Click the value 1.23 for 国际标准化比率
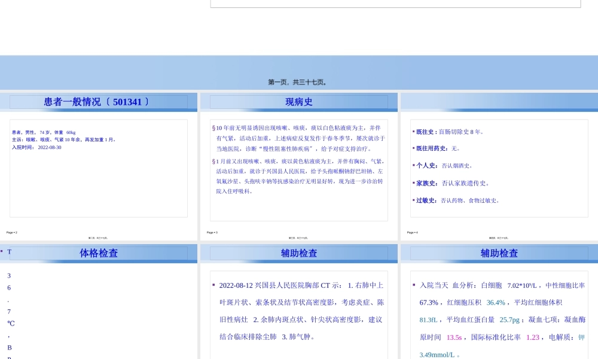Image resolution: width=598 pixels, height=359 pixels. tap(533, 337)
